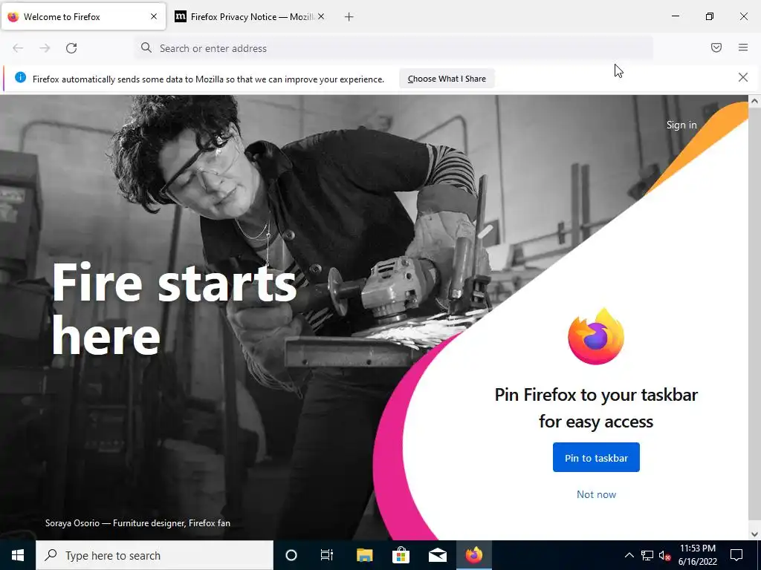Screen dimensions: 761x570
Task: Click the Pin to taskbar button
Action: click(596, 457)
